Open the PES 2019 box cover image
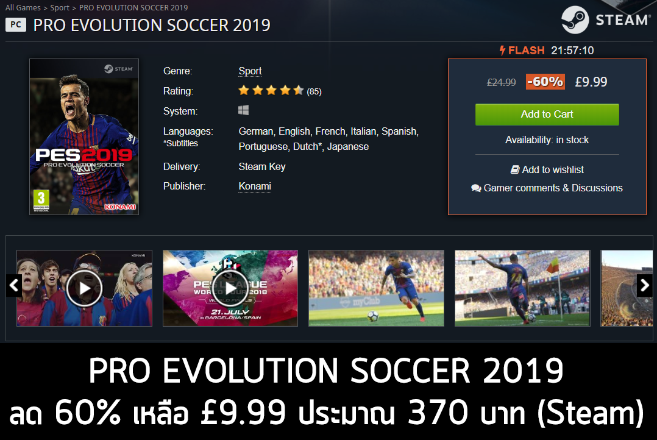657x440 pixels. [84, 137]
